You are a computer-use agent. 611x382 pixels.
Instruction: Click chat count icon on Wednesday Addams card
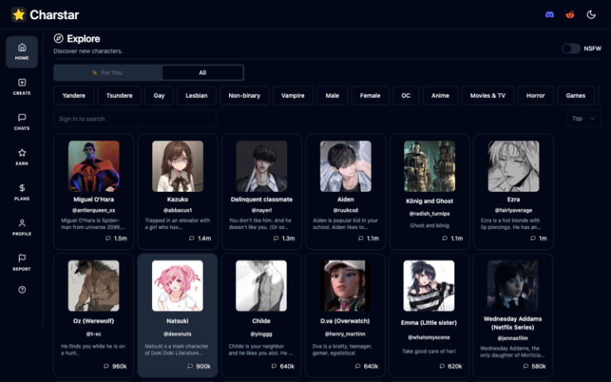click(x=526, y=366)
